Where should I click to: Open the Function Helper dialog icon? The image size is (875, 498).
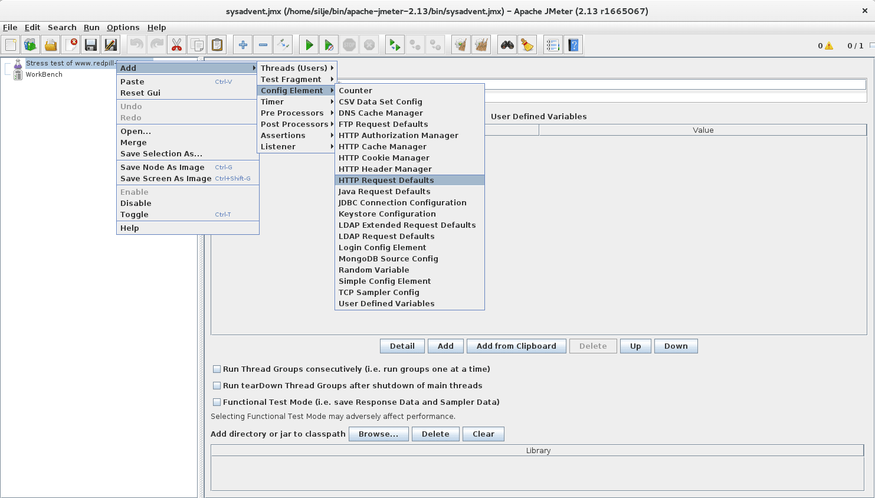tap(553, 45)
